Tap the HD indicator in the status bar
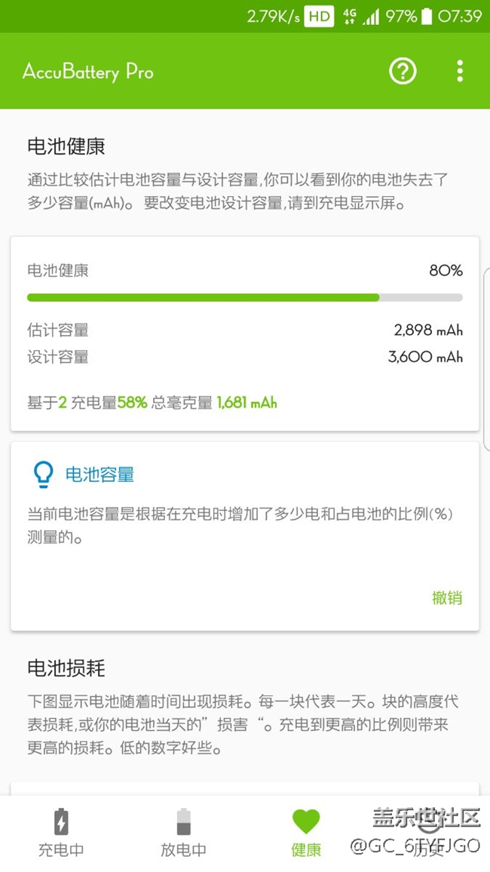This screenshot has height=872, width=490. click(317, 16)
